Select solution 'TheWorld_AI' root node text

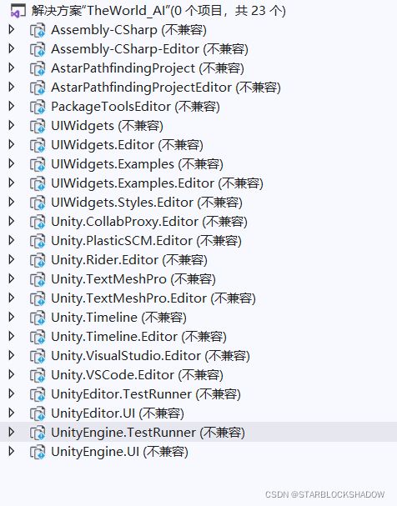[158, 11]
